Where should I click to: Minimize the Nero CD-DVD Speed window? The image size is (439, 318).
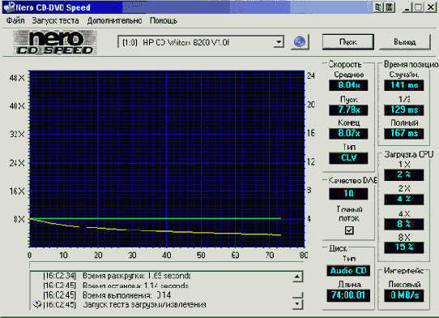point(407,7)
